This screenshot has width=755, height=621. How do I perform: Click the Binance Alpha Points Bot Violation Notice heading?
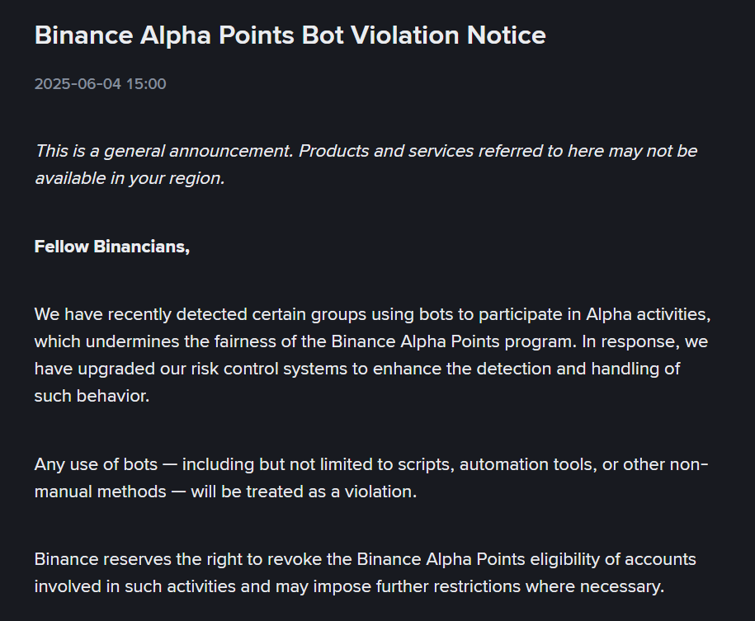click(290, 35)
